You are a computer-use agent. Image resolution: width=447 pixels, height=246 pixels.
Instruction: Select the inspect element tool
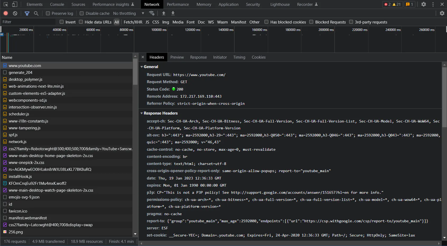tap(6, 4)
